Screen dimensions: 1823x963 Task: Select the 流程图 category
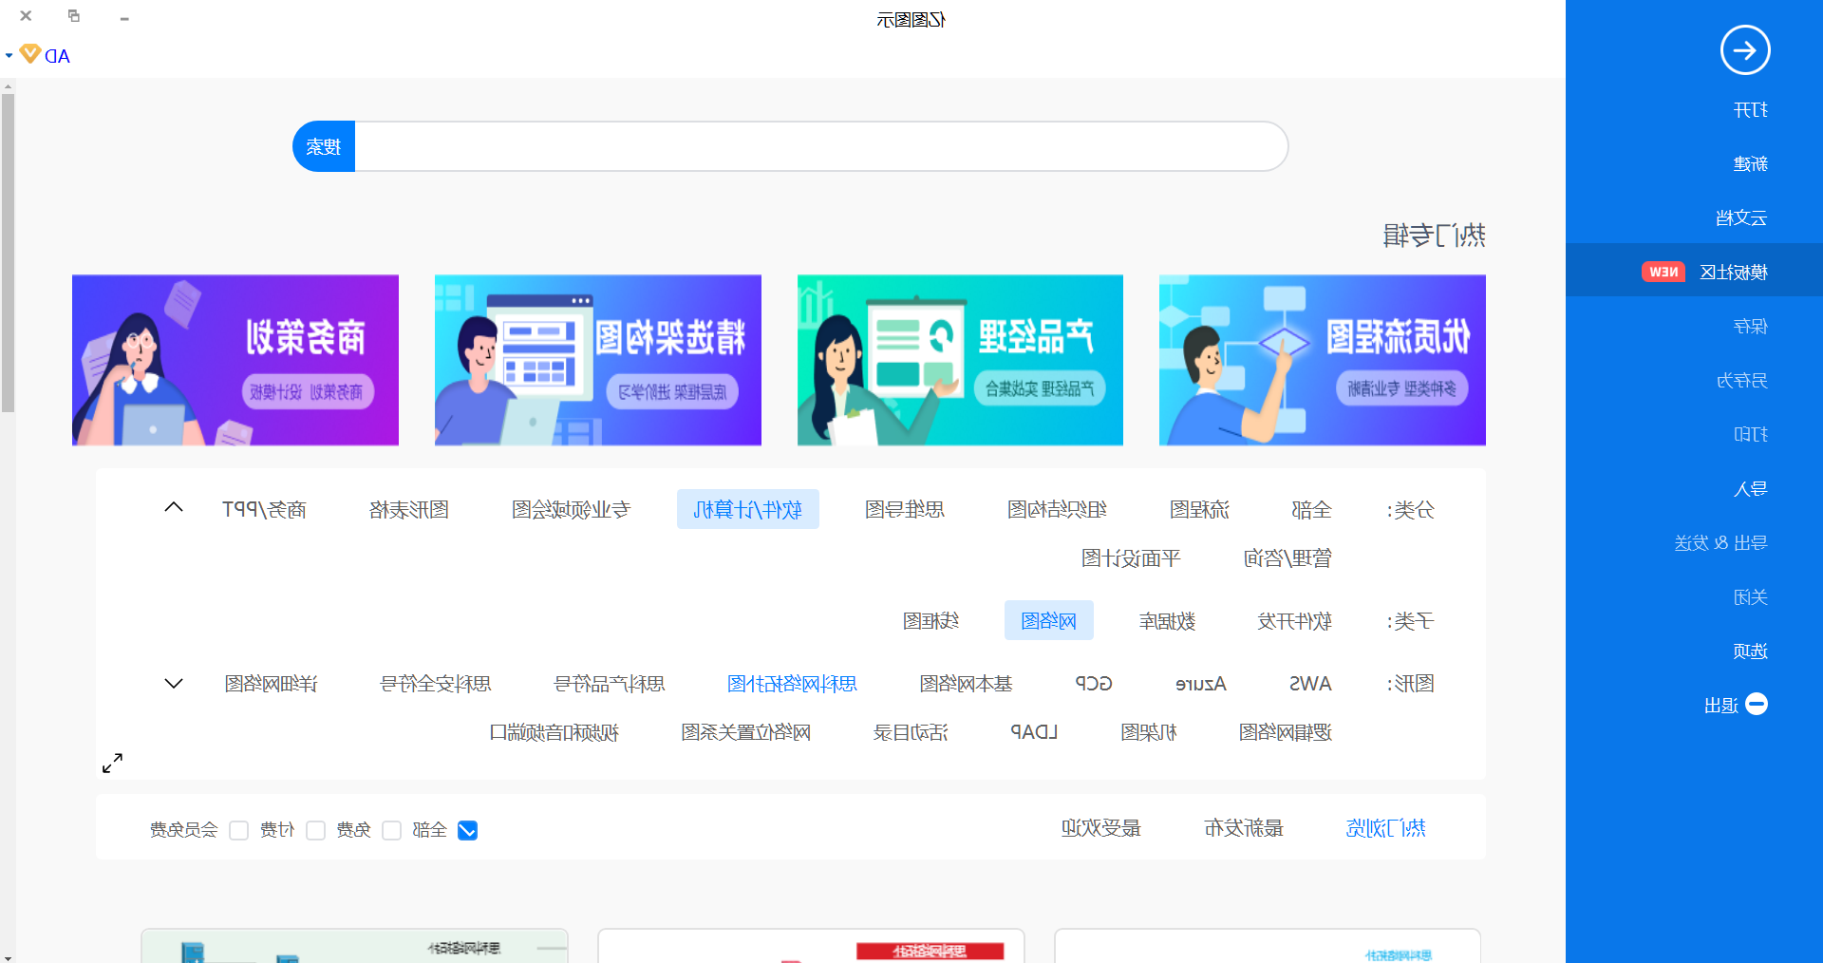pos(1199,510)
